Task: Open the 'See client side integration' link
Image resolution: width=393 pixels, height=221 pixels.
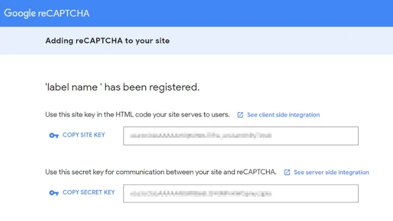Action: pyautogui.click(x=283, y=115)
